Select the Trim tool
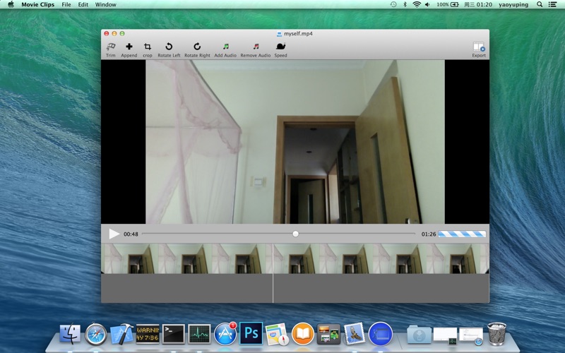Screen dimensions: 565x353 pos(111,49)
